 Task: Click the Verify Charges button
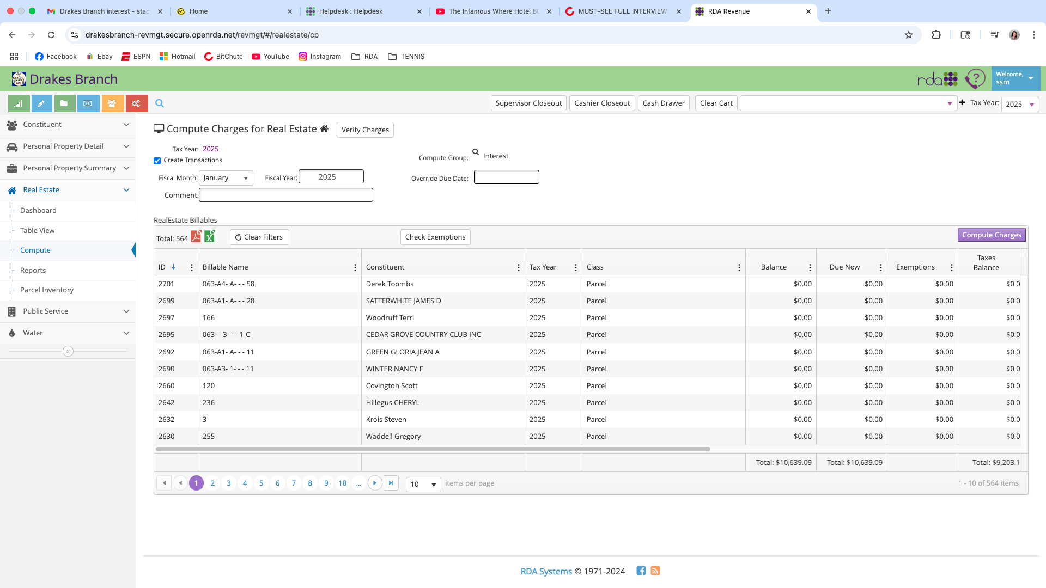pyautogui.click(x=365, y=130)
